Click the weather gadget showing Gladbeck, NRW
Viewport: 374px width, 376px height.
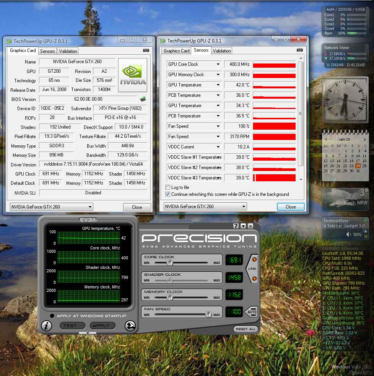345,199
